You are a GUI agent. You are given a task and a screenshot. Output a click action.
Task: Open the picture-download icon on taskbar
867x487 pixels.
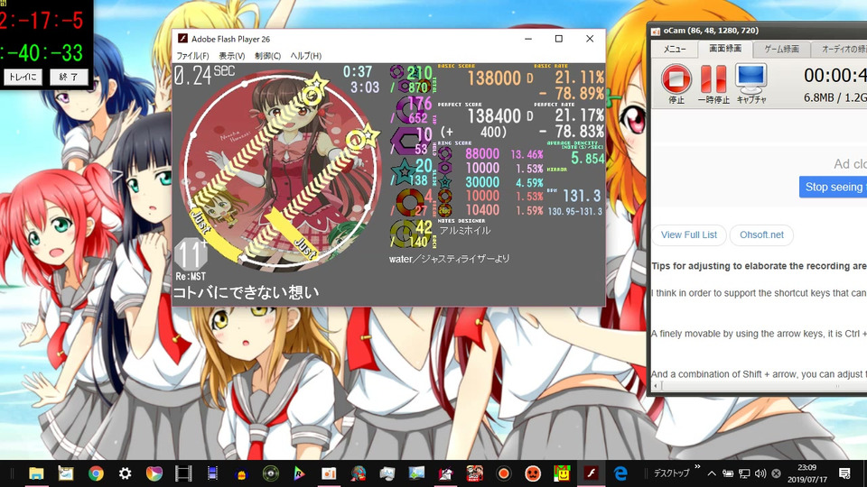coord(416,473)
